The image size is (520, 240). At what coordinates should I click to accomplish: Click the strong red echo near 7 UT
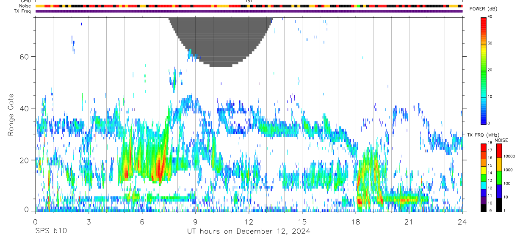[x=159, y=168]
